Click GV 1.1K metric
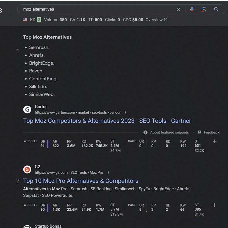The image size is (228, 228). coord(78,20)
